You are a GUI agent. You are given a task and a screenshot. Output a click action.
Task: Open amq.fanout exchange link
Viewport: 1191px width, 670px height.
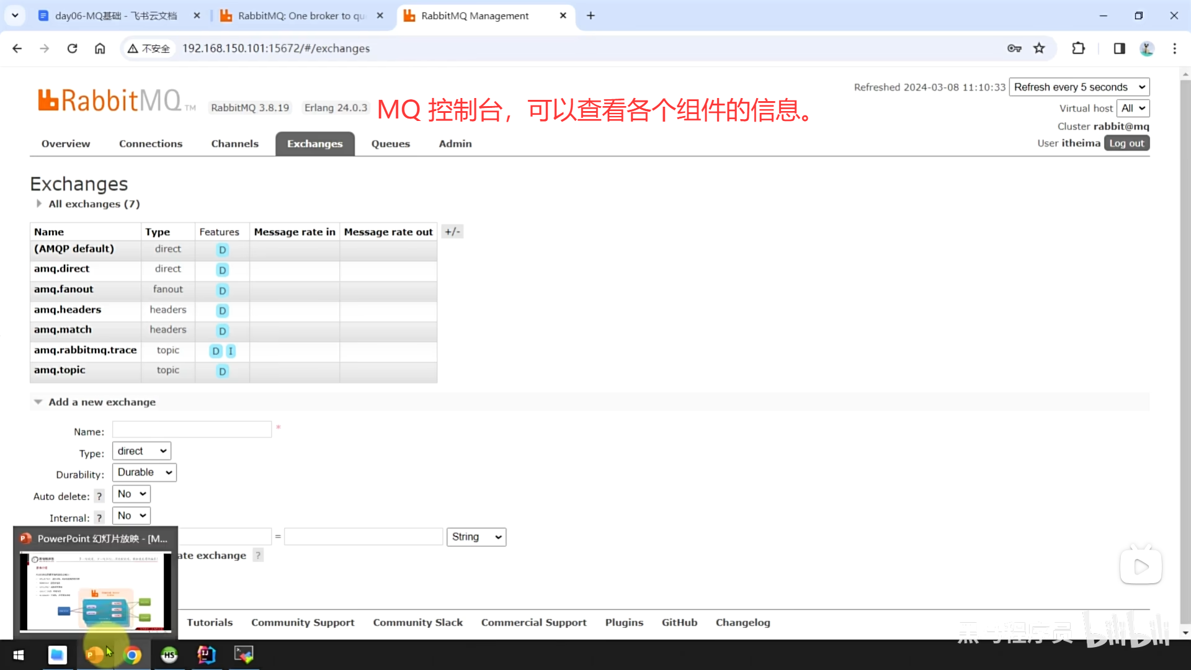[x=63, y=289]
